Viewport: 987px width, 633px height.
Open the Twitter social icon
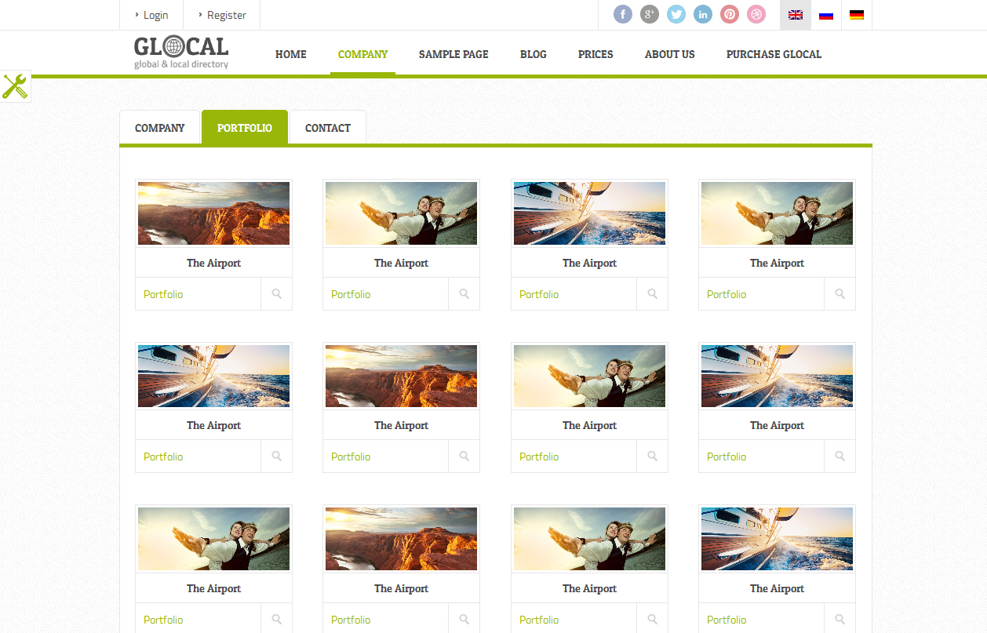pyautogui.click(x=676, y=14)
